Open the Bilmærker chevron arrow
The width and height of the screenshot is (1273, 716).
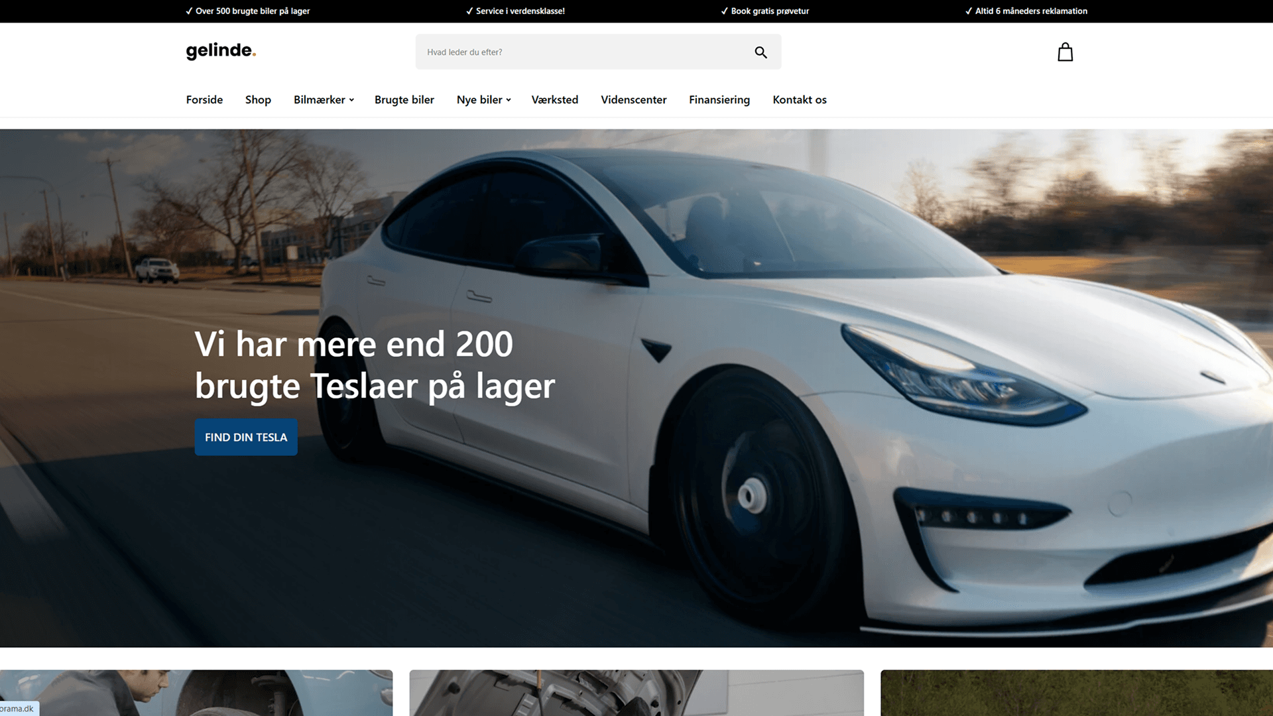[x=351, y=100]
